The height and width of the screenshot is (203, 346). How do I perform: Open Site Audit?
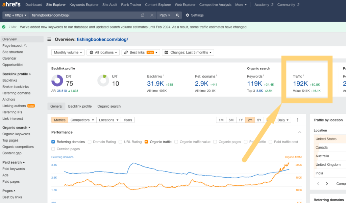pos(110,5)
